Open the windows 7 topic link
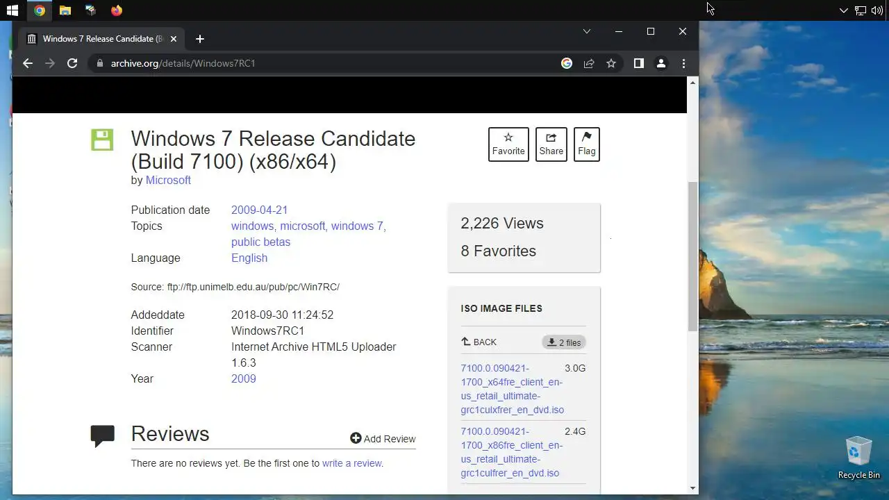Screen dimensions: 889x500 (x=357, y=226)
